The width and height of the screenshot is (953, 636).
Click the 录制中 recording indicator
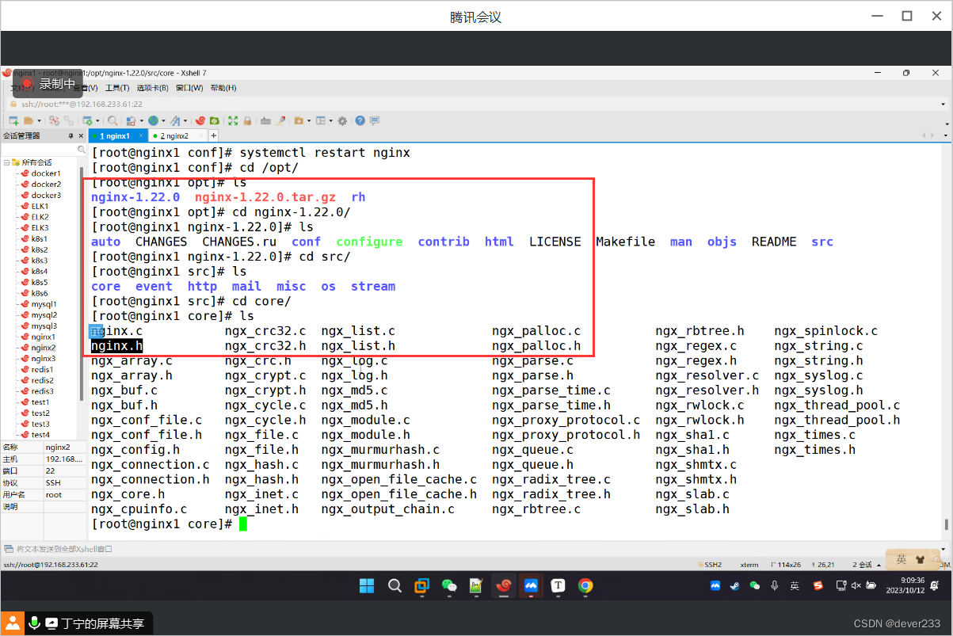coord(48,83)
